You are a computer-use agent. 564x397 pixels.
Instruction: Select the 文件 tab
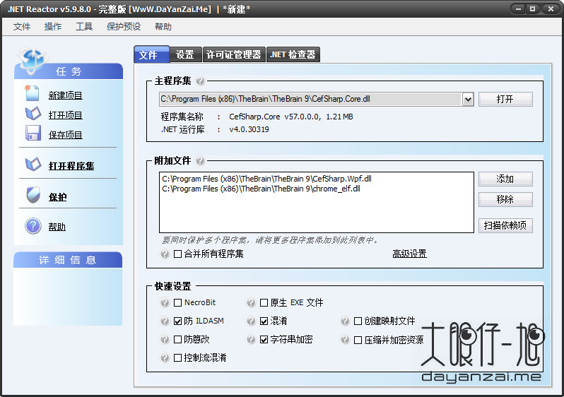(x=151, y=54)
